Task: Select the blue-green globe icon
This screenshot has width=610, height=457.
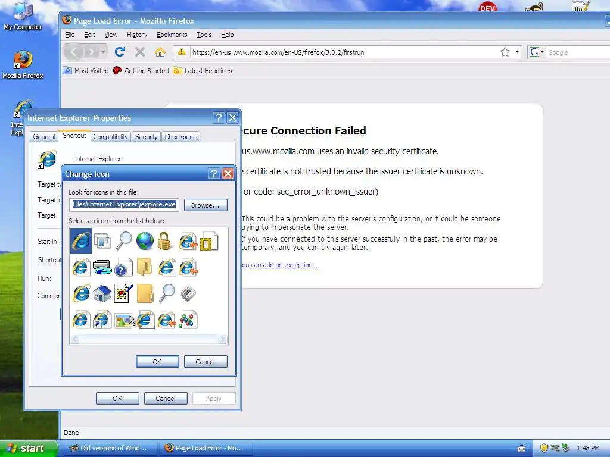Action: (145, 241)
